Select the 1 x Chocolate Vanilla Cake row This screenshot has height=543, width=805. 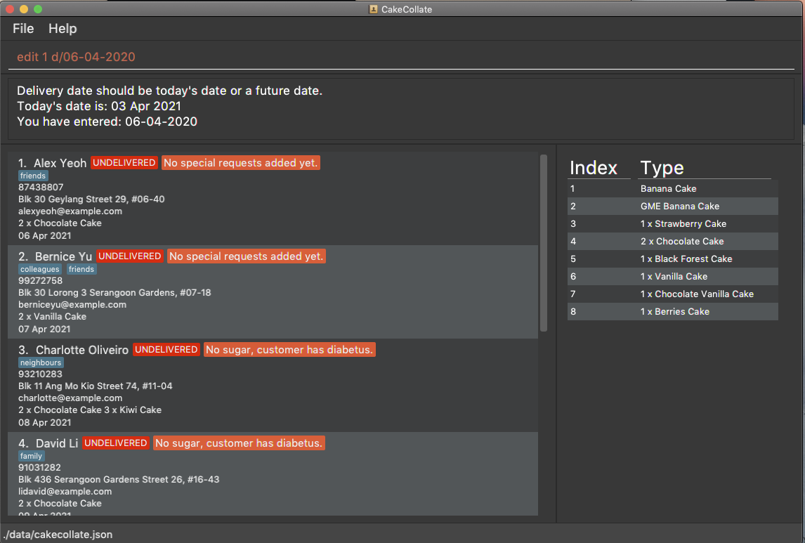pos(672,294)
